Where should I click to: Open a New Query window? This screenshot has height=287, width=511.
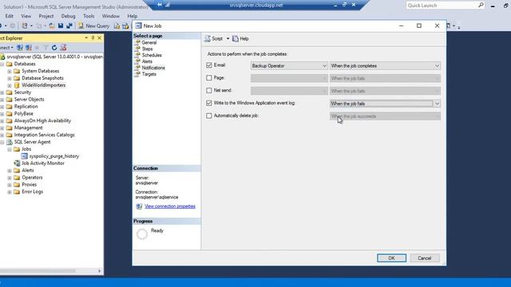point(93,26)
